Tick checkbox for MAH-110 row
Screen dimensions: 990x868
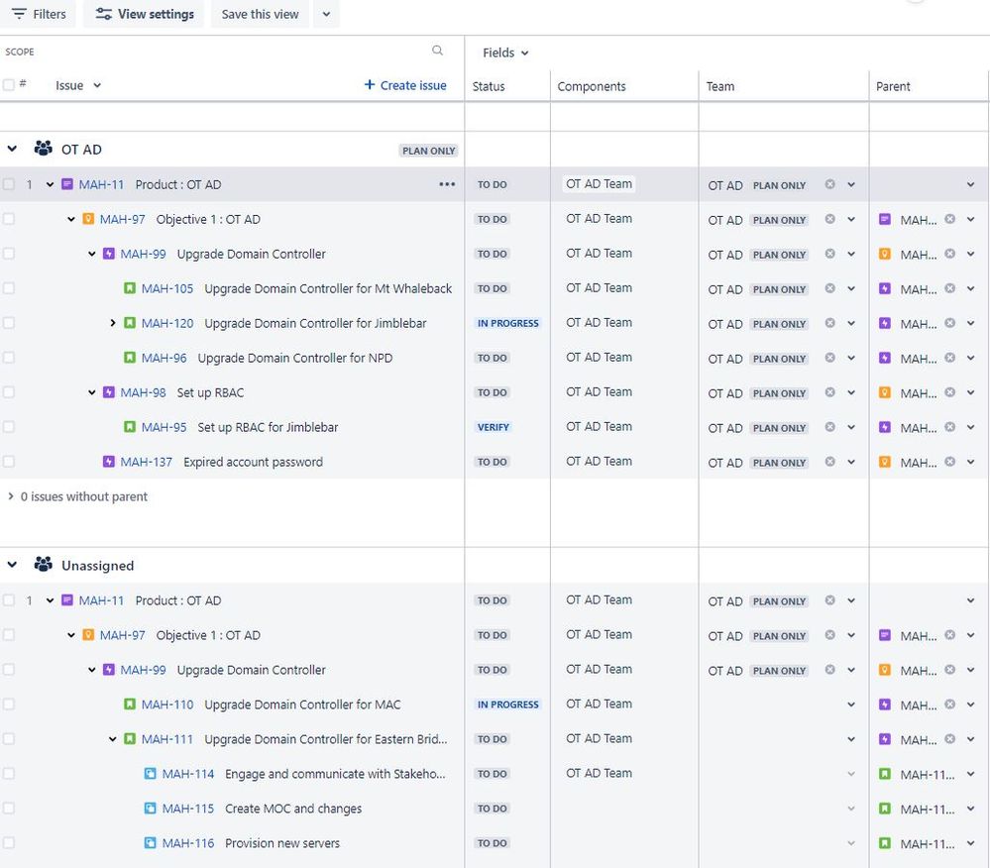8,705
